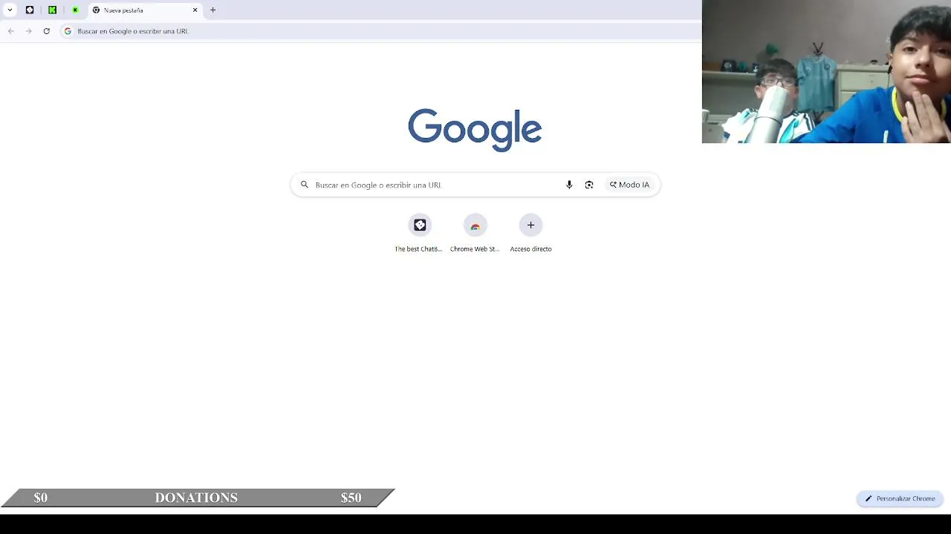The image size is (951, 534).
Task: Click the Google logo
Action: pos(475,130)
